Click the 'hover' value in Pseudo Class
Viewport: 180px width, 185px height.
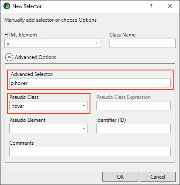18,106
